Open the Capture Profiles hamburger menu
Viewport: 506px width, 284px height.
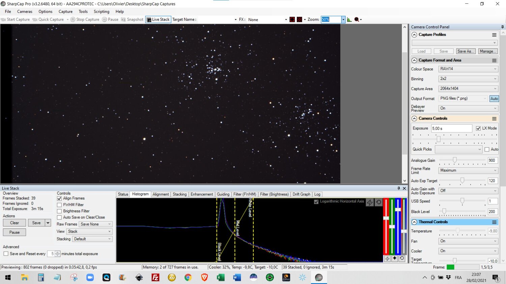coord(494,35)
